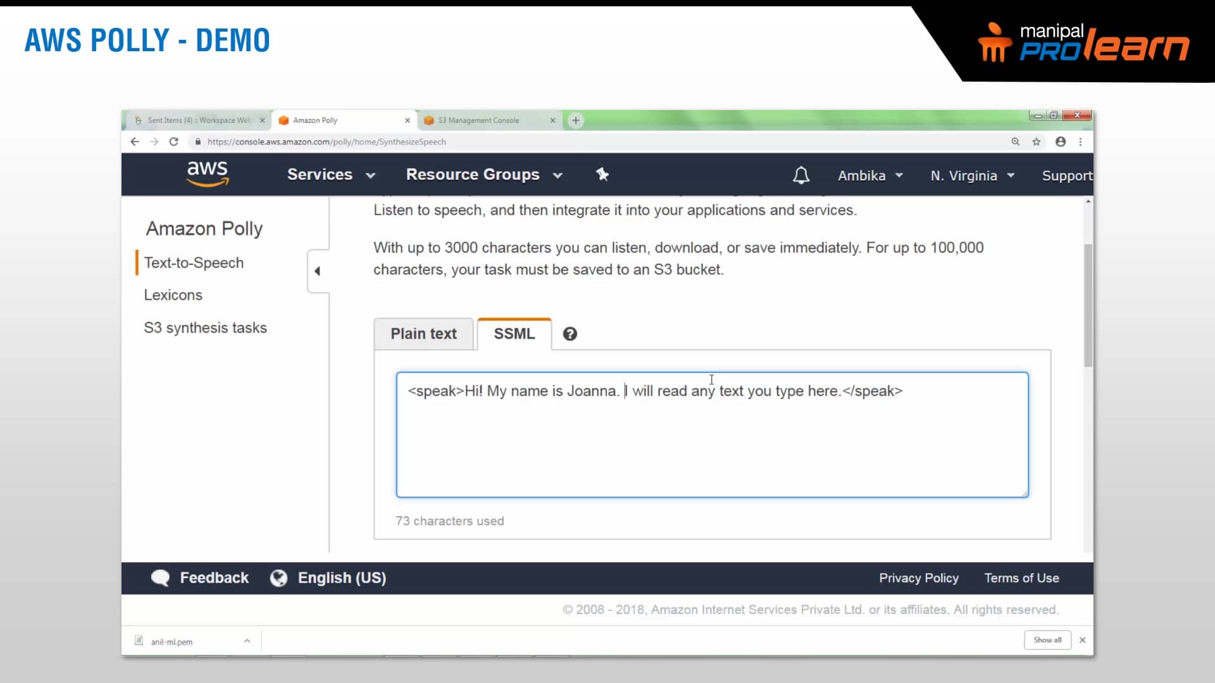
Task: Expand the Ambika account menu
Action: 870,175
